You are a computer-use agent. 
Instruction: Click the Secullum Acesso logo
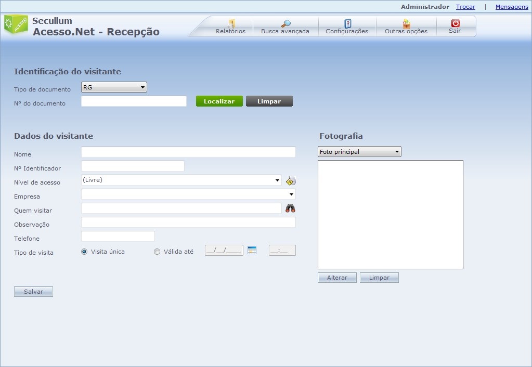click(16, 25)
